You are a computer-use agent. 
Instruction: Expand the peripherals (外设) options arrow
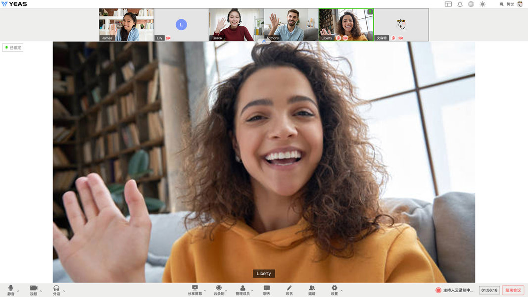click(64, 291)
